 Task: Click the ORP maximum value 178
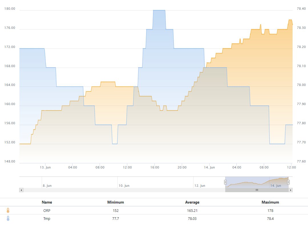(x=270, y=210)
